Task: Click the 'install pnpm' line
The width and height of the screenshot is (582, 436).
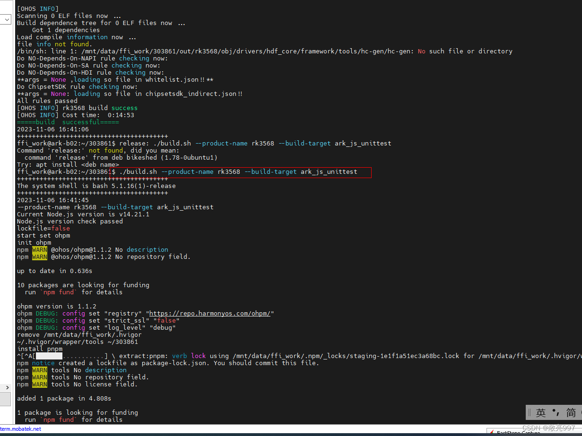Action: click(x=40, y=349)
